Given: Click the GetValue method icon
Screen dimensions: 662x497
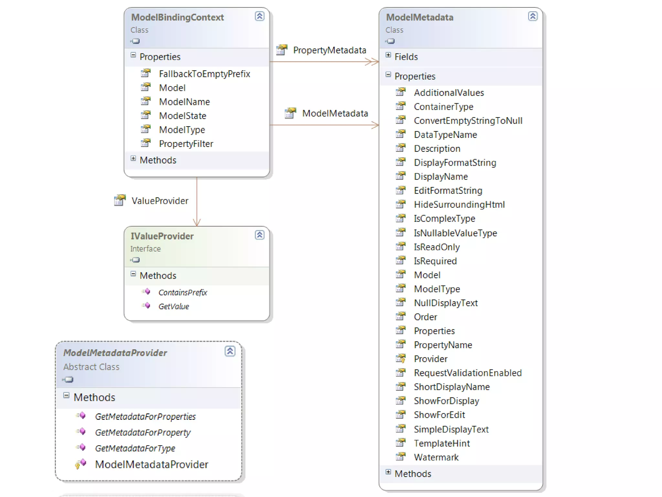Looking at the screenshot, I should pyautogui.click(x=146, y=306).
